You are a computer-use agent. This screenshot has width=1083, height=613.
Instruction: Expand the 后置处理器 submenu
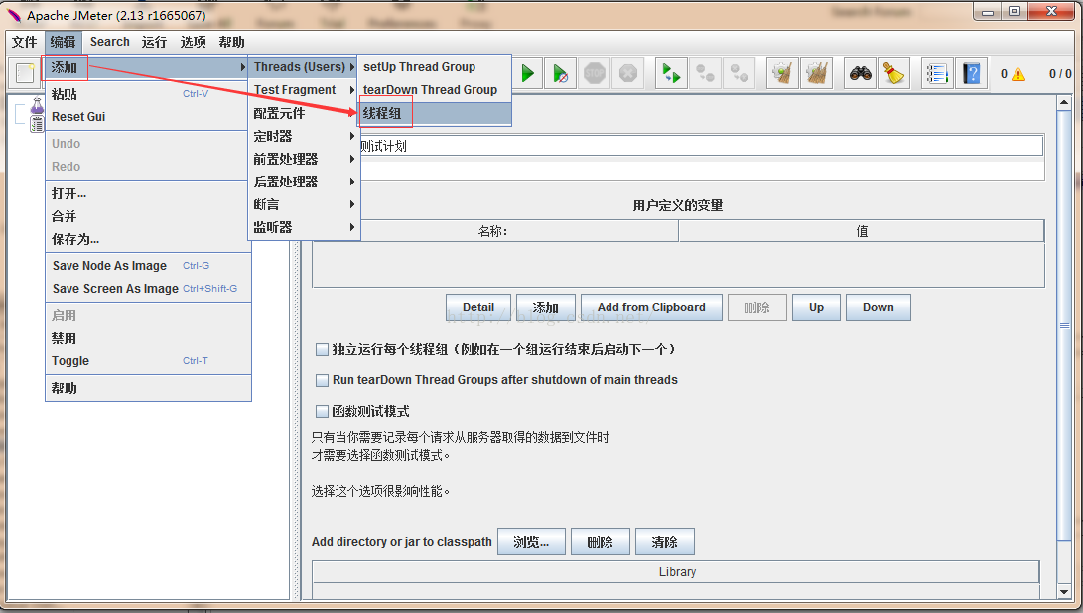pos(304,182)
